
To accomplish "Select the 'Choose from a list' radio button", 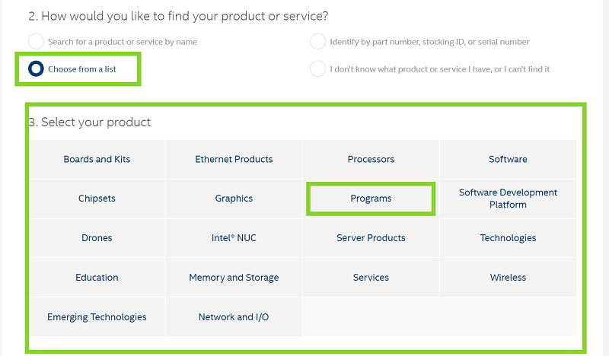I will [x=36, y=69].
